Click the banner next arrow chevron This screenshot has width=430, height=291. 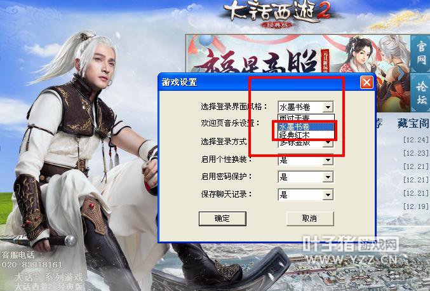(401, 74)
